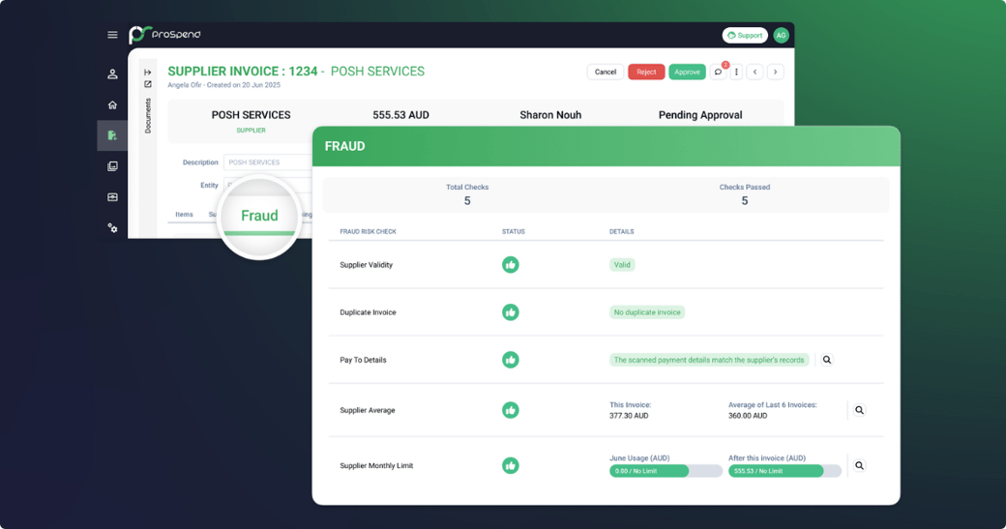Click the Pending Approval status
Viewport: 1006px width, 529px height.
click(700, 115)
